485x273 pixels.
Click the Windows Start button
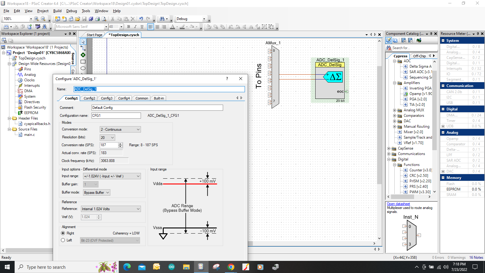point(7,267)
